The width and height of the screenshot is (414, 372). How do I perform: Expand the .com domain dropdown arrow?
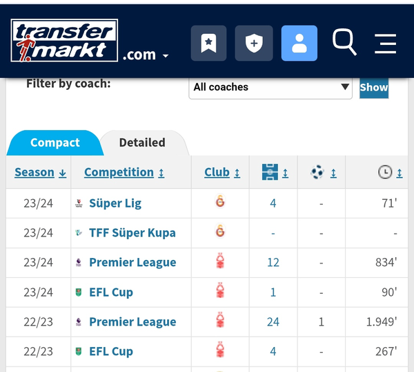point(166,56)
